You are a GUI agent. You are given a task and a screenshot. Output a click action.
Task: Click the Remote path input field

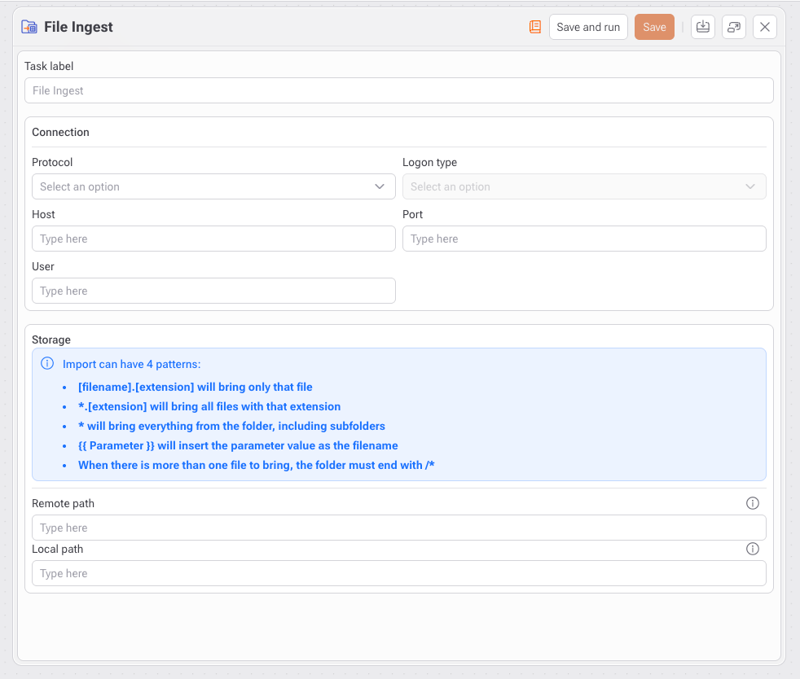tap(398, 528)
